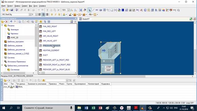Click the zoom in magnifier icon
Viewport: 197px width, 111px height.
pos(72,10)
